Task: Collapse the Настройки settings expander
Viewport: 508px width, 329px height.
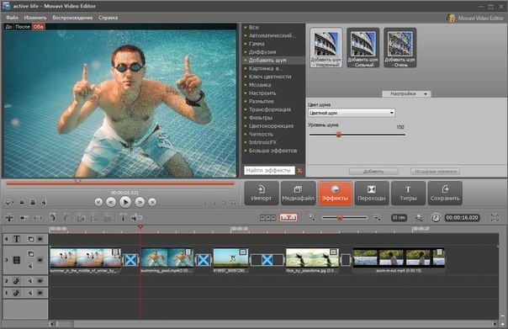Action: (406, 93)
